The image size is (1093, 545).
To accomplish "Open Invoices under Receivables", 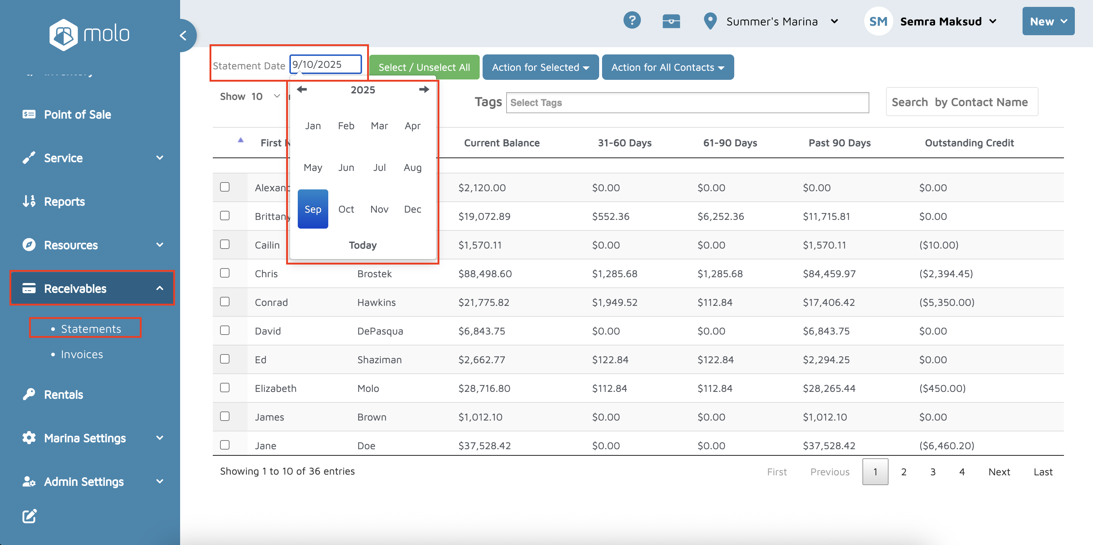I will pos(82,354).
